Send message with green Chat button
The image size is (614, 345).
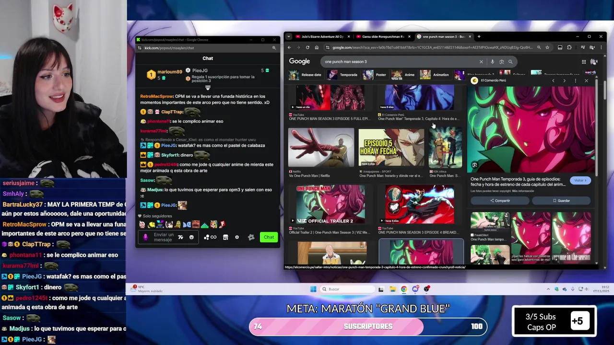[269, 237]
